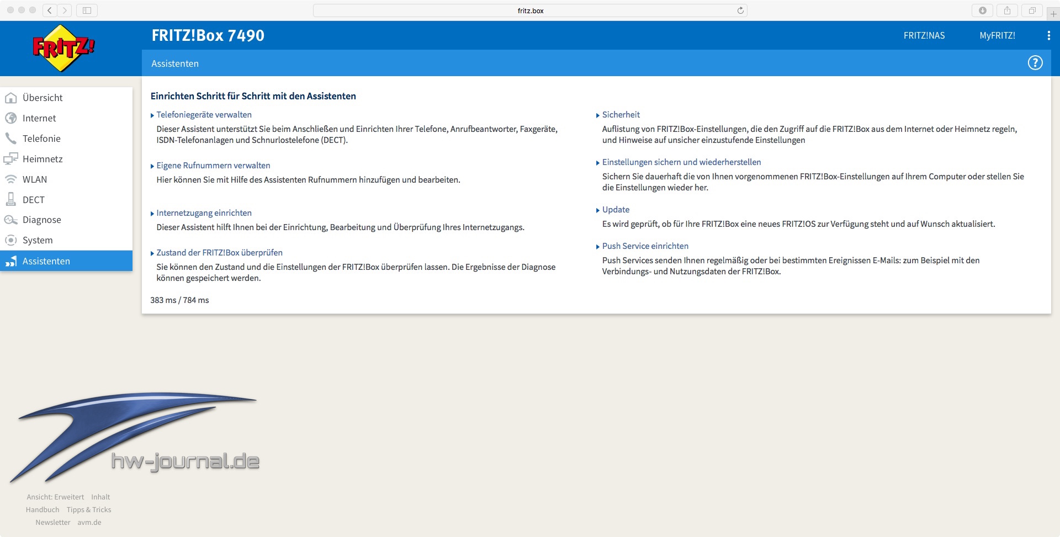Open the Diagnose menu item
The image size is (1060, 537).
[66, 220]
